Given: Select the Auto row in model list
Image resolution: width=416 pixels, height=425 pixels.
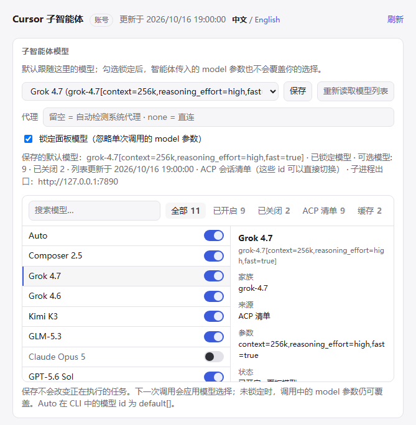Looking at the screenshot, I should tap(126, 235).
